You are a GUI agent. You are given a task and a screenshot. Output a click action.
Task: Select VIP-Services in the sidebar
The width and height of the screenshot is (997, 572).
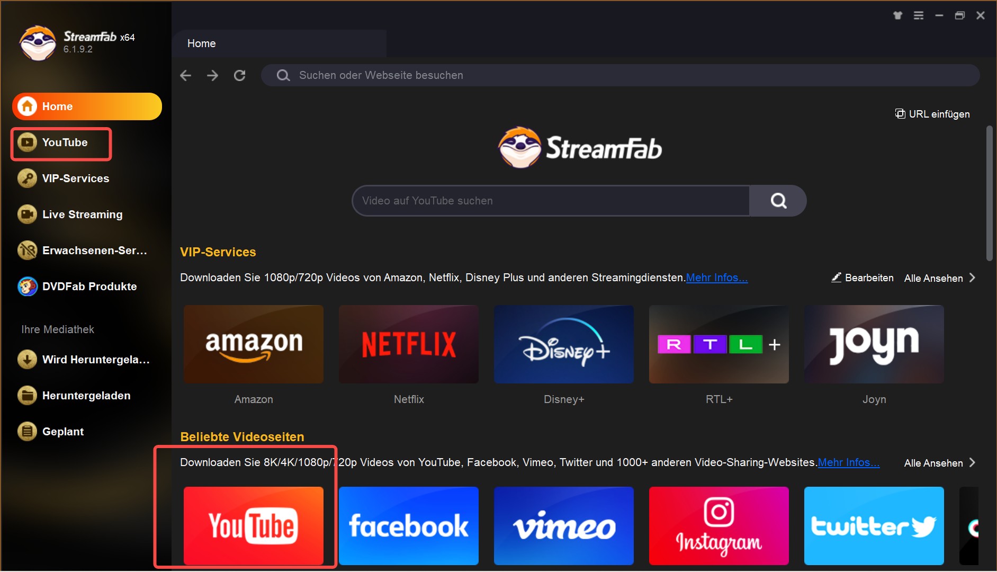[76, 178]
